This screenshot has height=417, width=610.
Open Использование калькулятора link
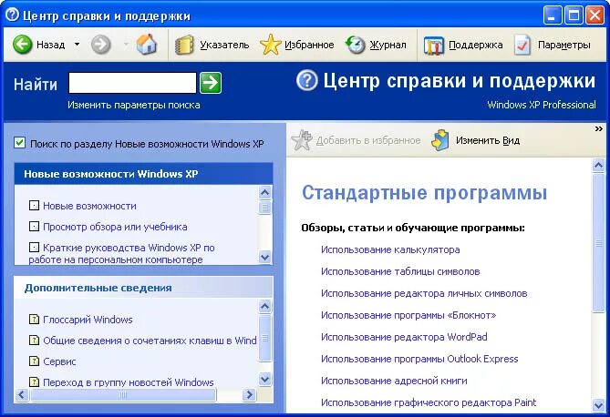(390, 249)
